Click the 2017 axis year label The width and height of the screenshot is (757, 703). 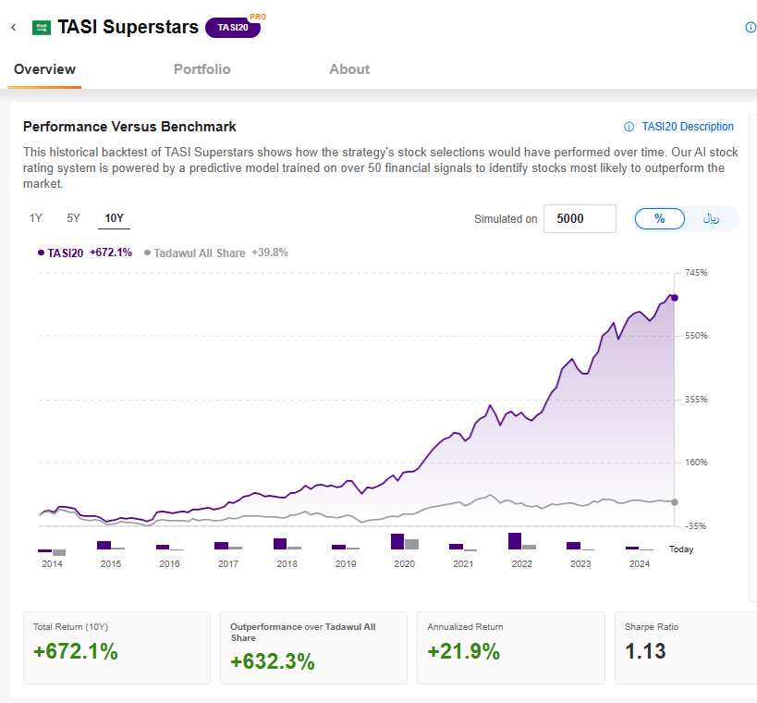(228, 564)
